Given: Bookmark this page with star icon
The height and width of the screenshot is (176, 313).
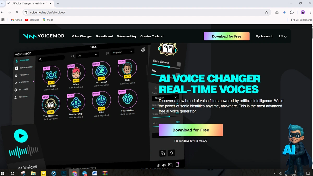Looking at the screenshot, I should 266,12.
